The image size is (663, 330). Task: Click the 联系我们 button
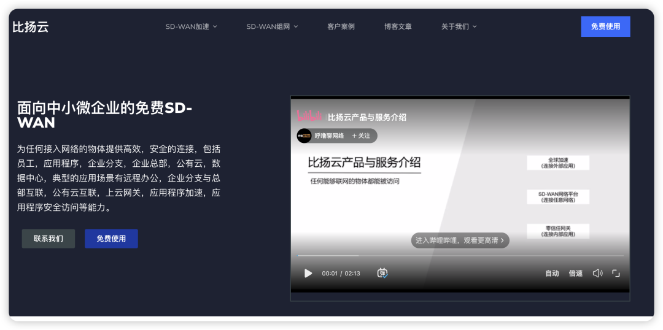[48, 239]
